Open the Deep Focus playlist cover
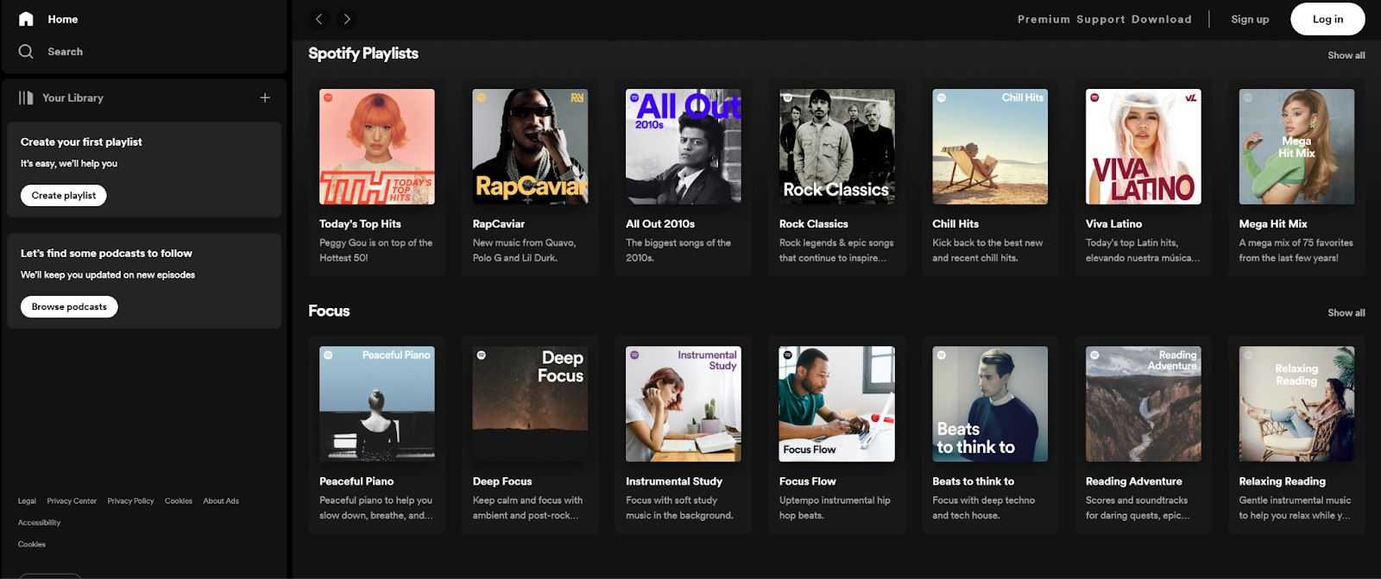This screenshot has width=1381, height=579. click(x=530, y=404)
